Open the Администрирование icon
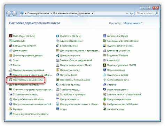165x126 pixels. point(57,41)
